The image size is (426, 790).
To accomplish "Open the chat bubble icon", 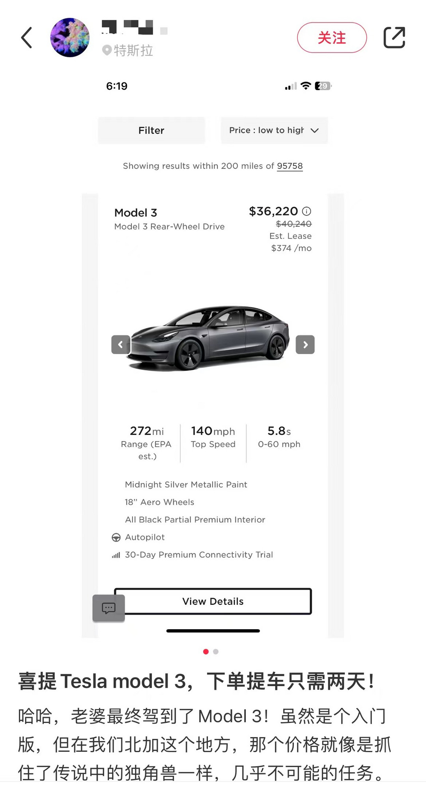I will point(108,608).
